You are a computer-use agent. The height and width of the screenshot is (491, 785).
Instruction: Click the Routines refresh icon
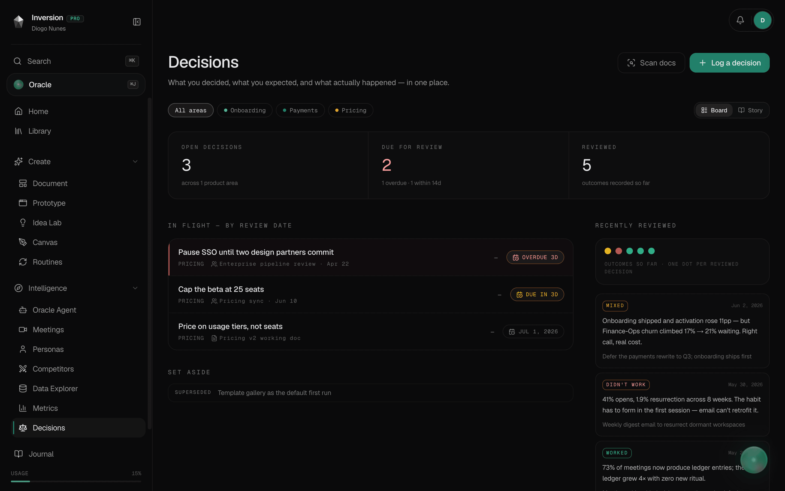point(23,262)
